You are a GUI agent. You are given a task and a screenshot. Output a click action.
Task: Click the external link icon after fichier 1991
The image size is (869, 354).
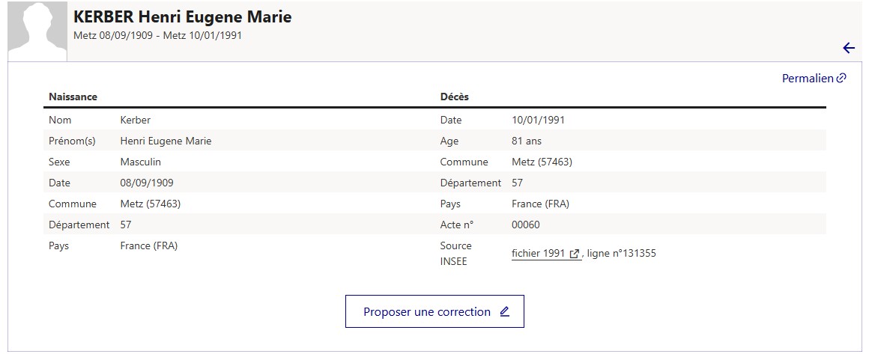[x=574, y=254]
